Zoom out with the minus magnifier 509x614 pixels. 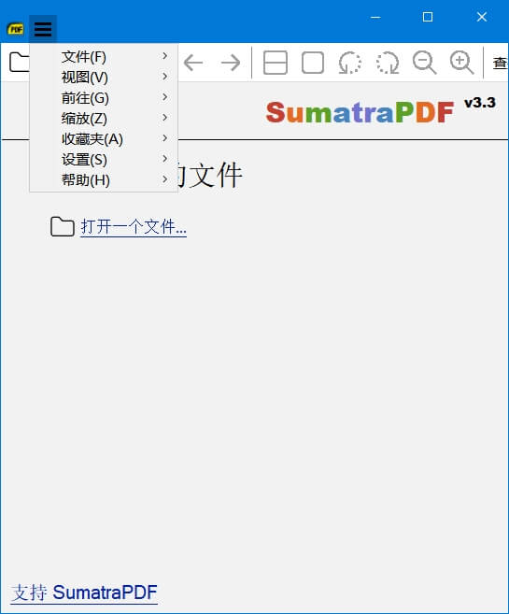coord(425,63)
